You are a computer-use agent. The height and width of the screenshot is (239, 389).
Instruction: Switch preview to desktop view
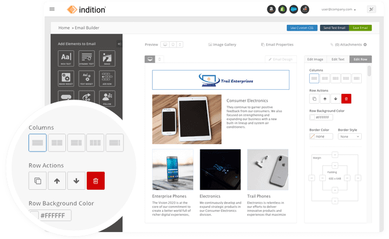pos(164,44)
